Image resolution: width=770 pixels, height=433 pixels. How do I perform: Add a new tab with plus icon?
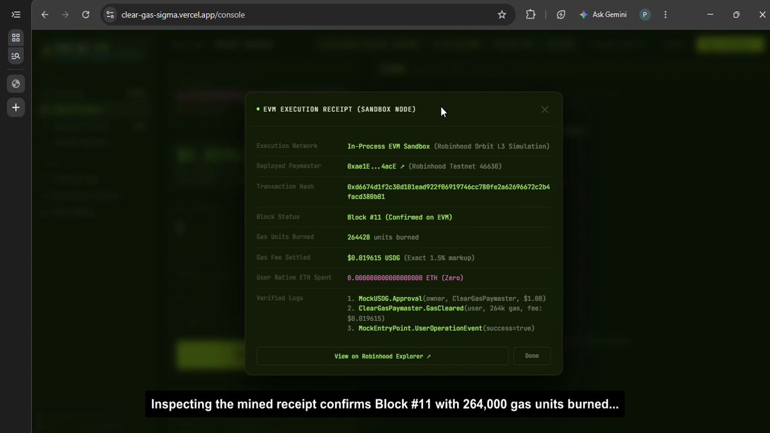coord(16,108)
